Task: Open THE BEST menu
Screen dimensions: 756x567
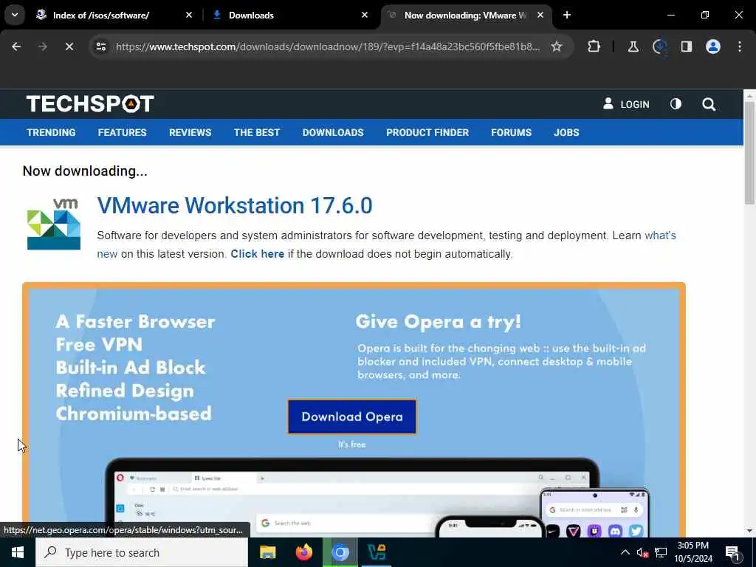Action: (x=256, y=133)
